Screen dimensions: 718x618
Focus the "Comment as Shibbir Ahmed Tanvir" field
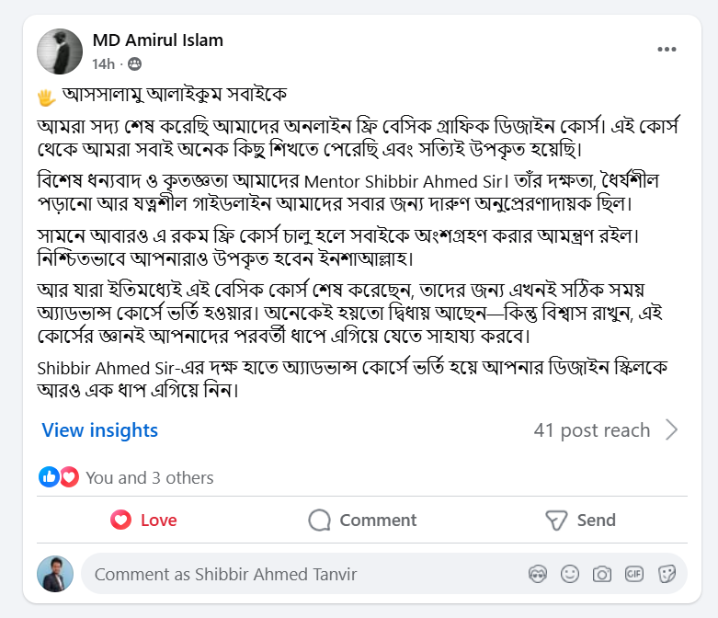pos(303,575)
